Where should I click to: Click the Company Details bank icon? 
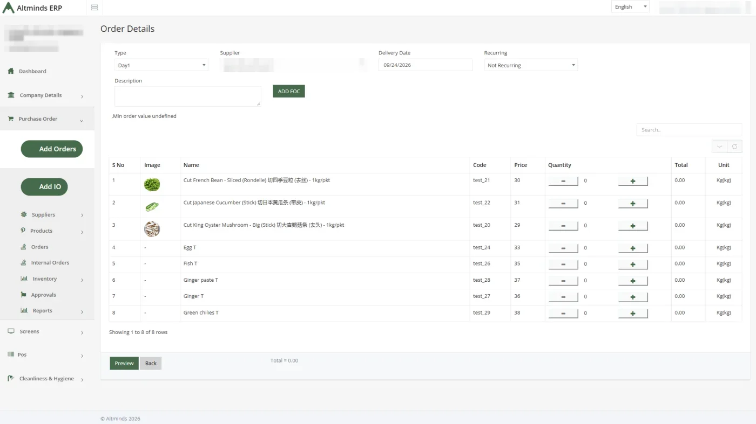(x=11, y=95)
